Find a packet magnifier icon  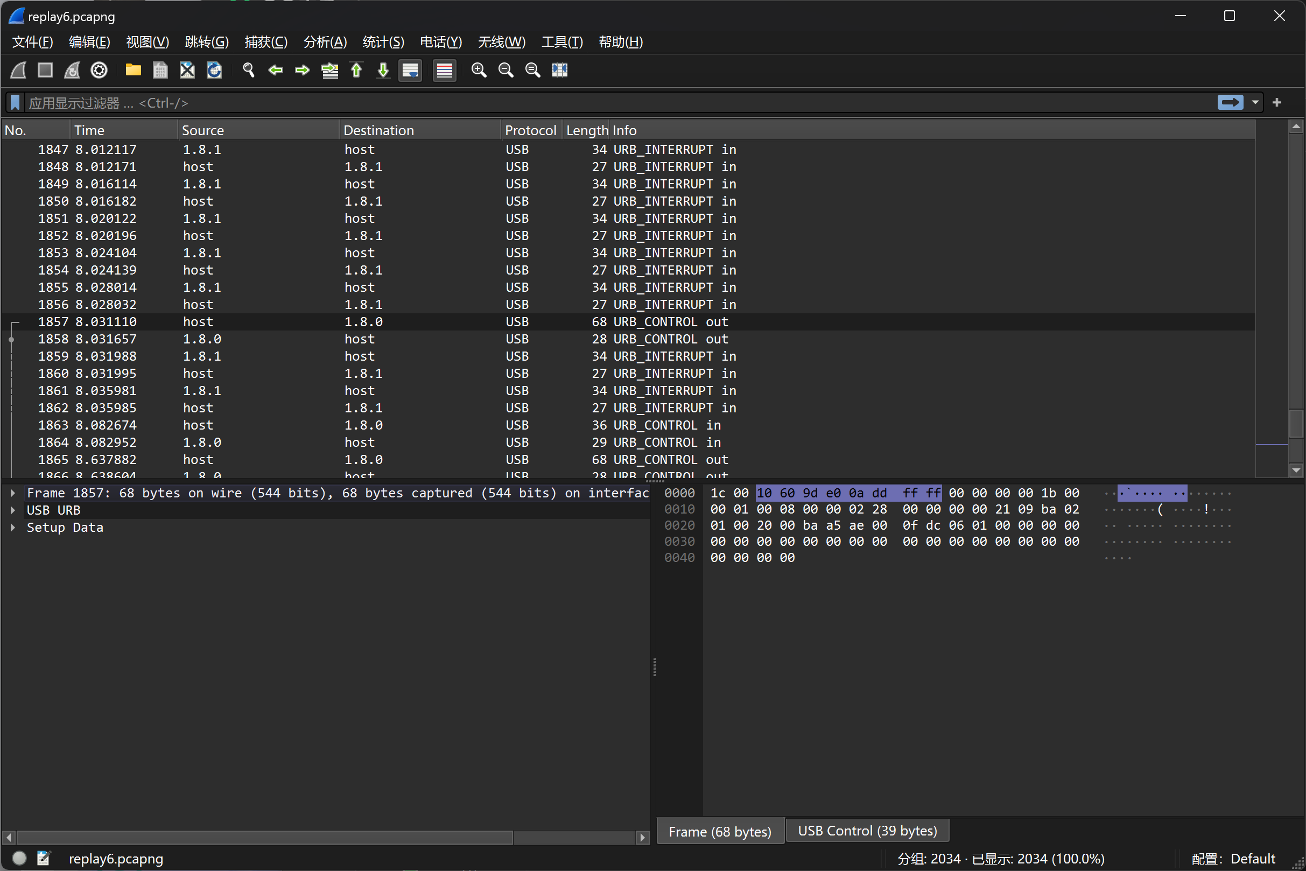(248, 71)
